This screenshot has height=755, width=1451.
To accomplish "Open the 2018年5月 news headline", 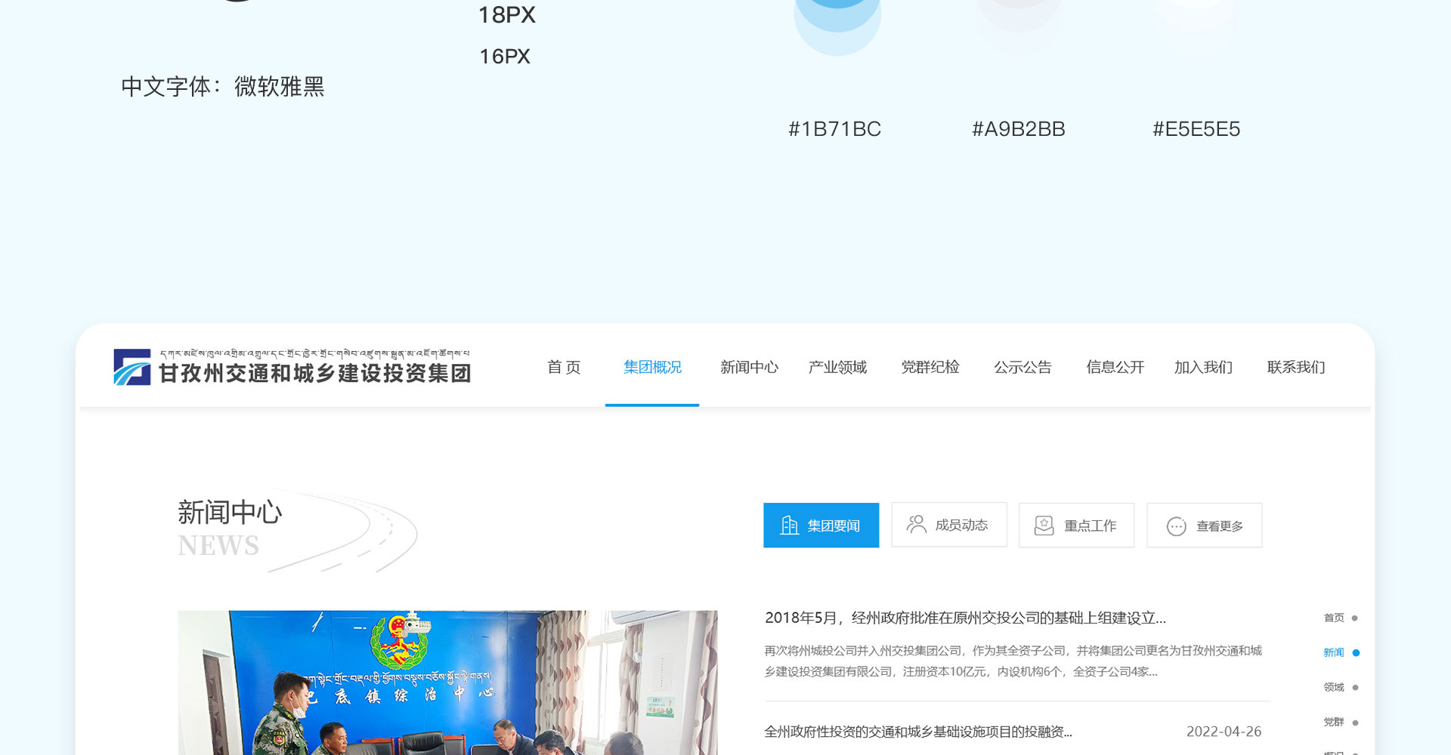I will click(965, 618).
